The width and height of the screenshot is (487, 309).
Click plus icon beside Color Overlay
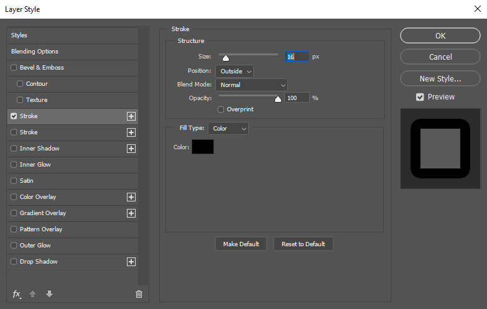pyautogui.click(x=131, y=197)
